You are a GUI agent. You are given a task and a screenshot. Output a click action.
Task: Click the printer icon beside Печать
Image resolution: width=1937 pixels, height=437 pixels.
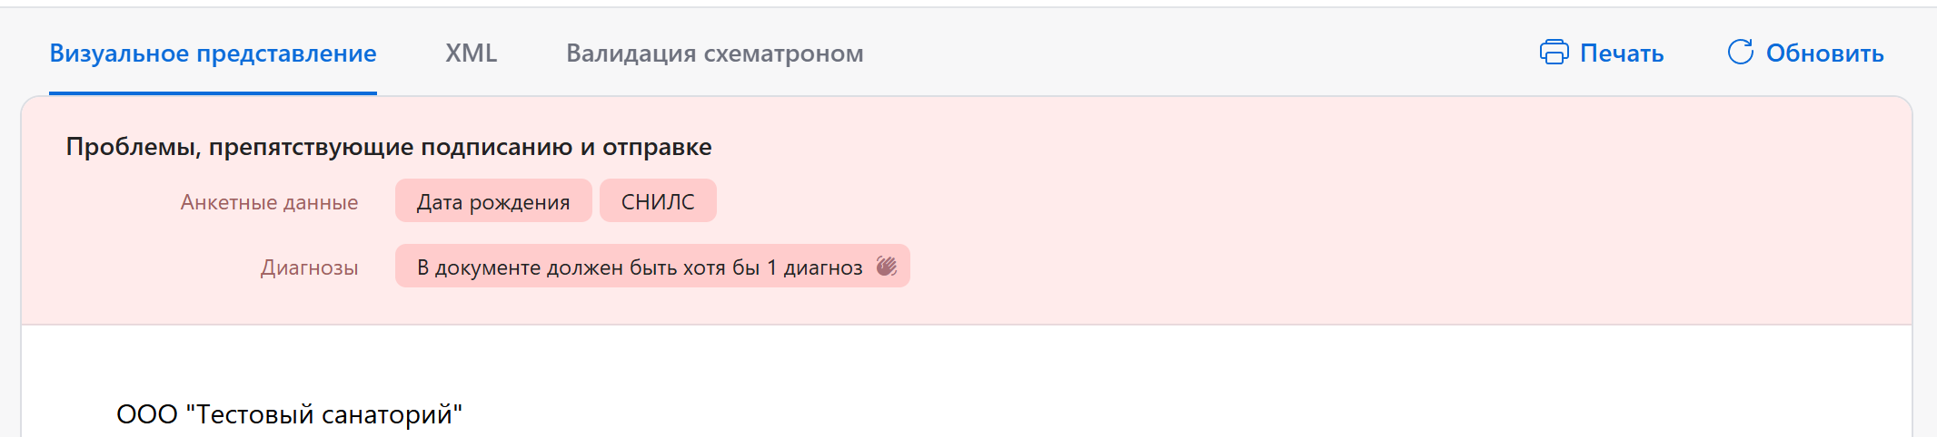coord(1554,53)
